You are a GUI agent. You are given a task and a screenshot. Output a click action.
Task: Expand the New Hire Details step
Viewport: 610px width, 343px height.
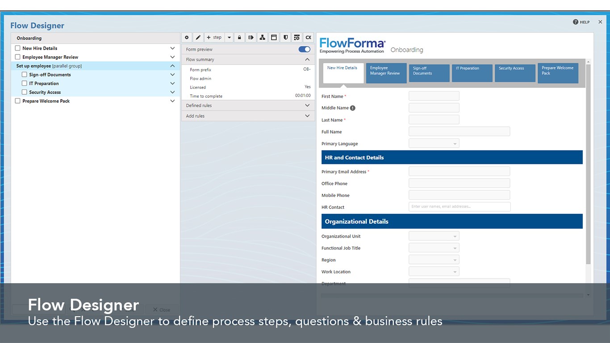click(x=172, y=48)
